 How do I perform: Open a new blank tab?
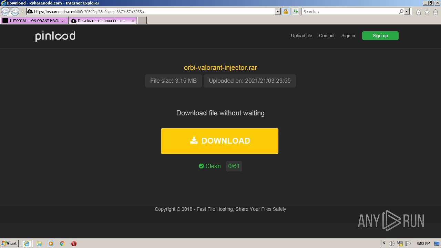click(x=142, y=21)
